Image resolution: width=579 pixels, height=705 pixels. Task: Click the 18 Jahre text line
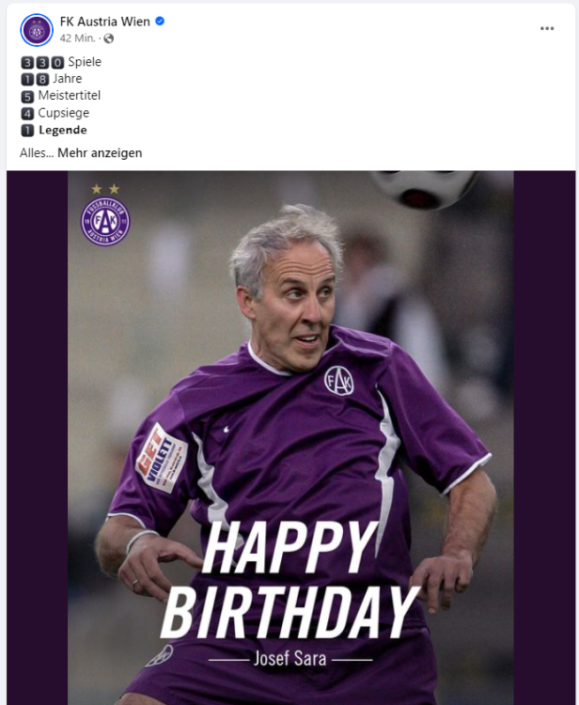52,79
